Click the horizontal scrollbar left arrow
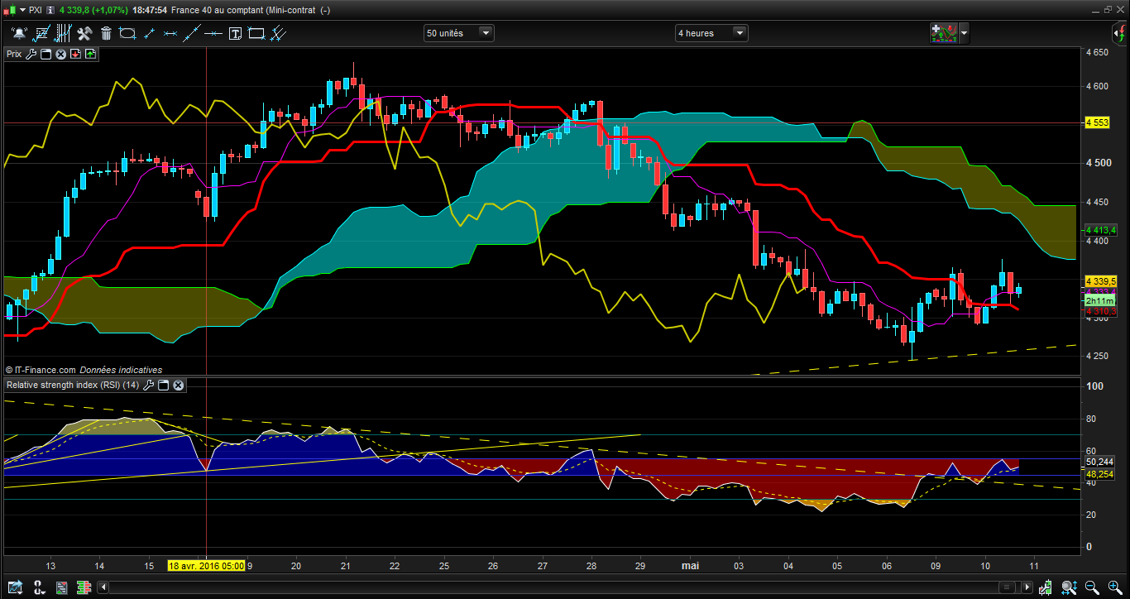The width and height of the screenshot is (1130, 599). point(103,587)
